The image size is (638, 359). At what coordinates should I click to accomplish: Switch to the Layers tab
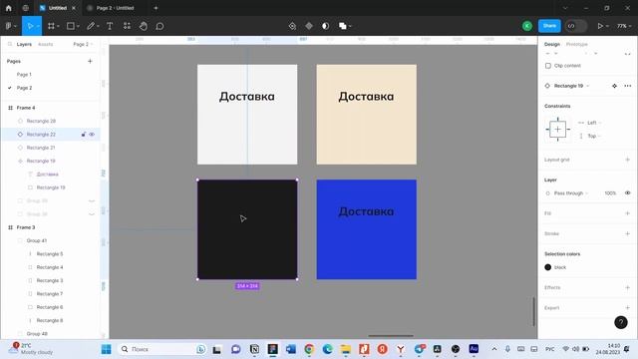click(x=24, y=44)
